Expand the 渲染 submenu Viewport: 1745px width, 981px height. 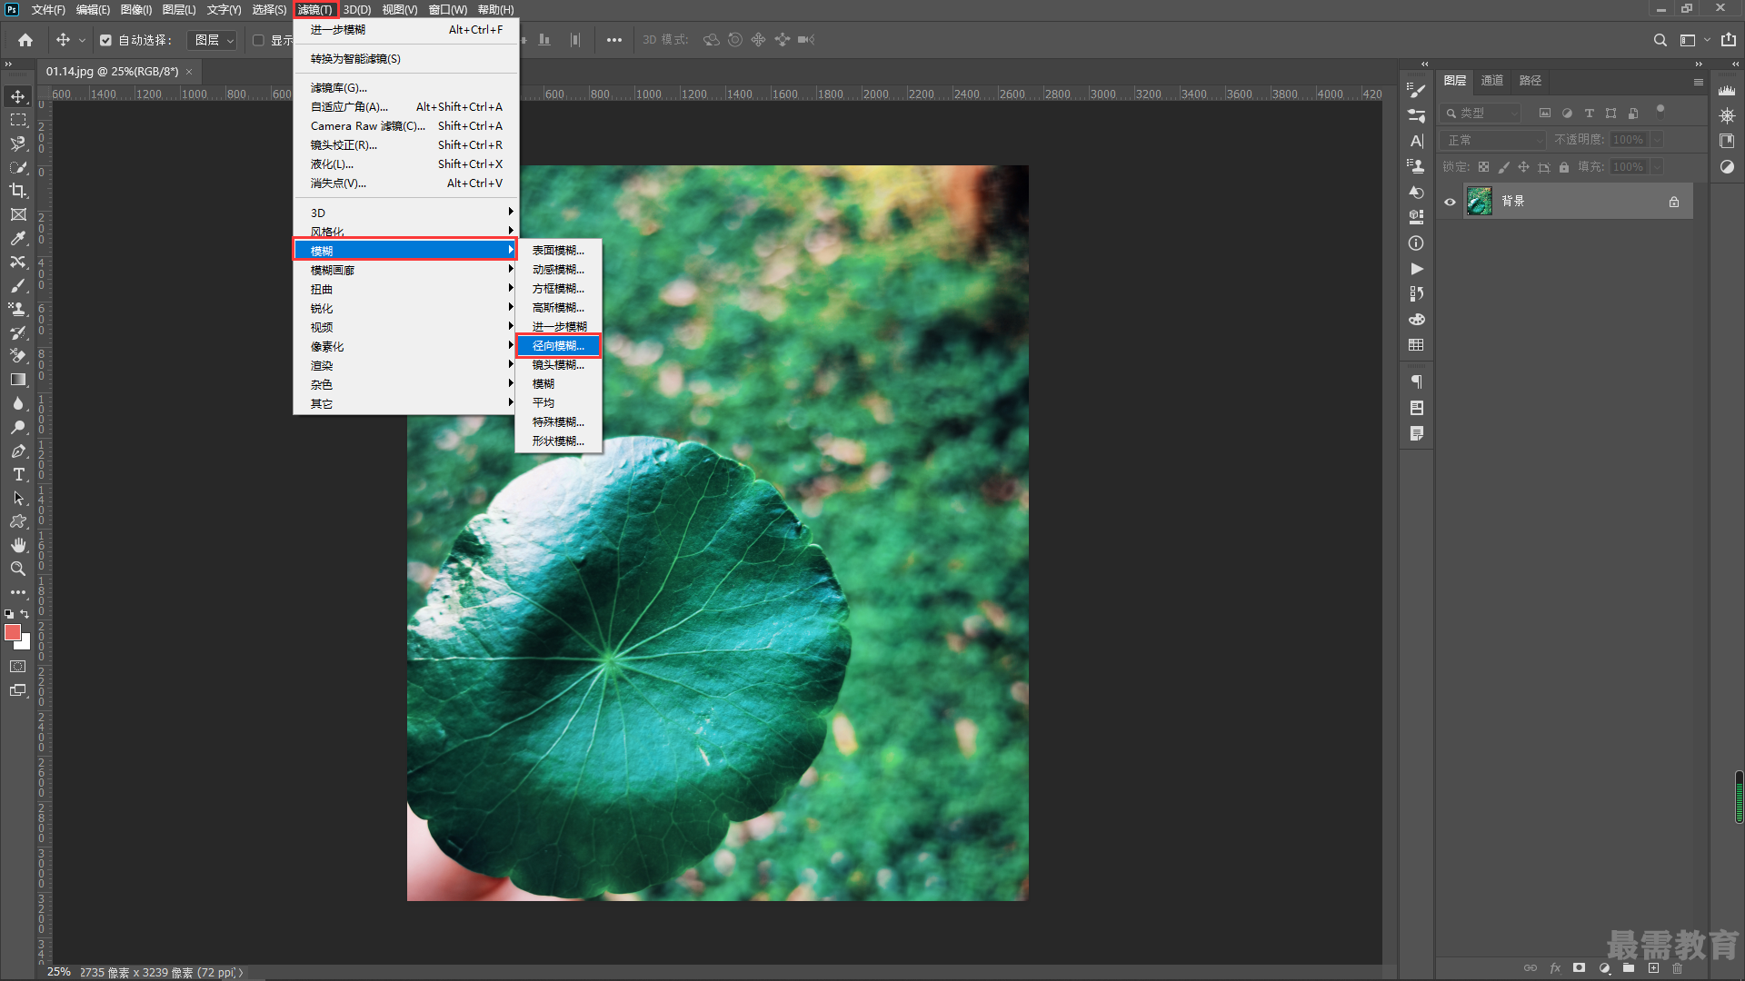[x=405, y=365]
